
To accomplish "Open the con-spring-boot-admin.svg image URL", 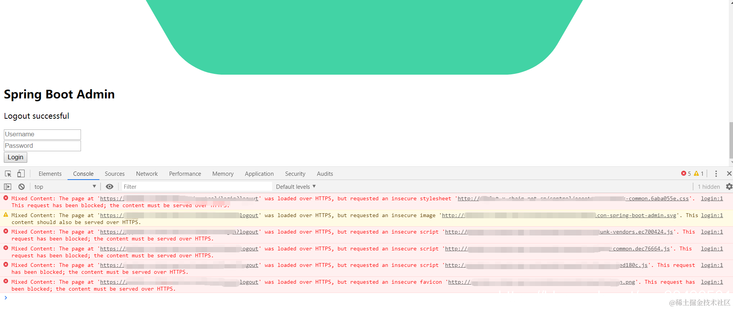I will click(x=559, y=216).
